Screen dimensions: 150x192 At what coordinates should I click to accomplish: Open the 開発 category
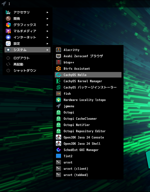coord(27,18)
